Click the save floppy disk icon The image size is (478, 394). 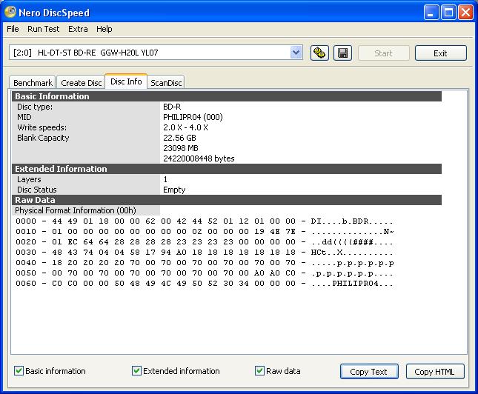[x=342, y=53]
